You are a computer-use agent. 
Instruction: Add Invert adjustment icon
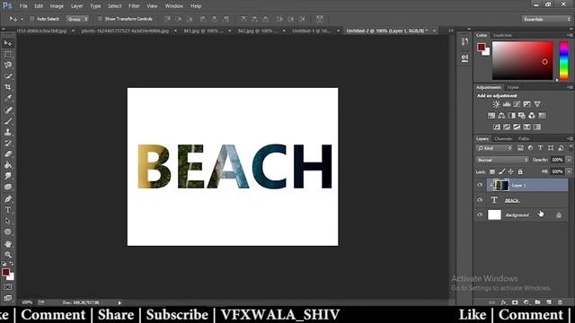pyautogui.click(x=497, y=127)
